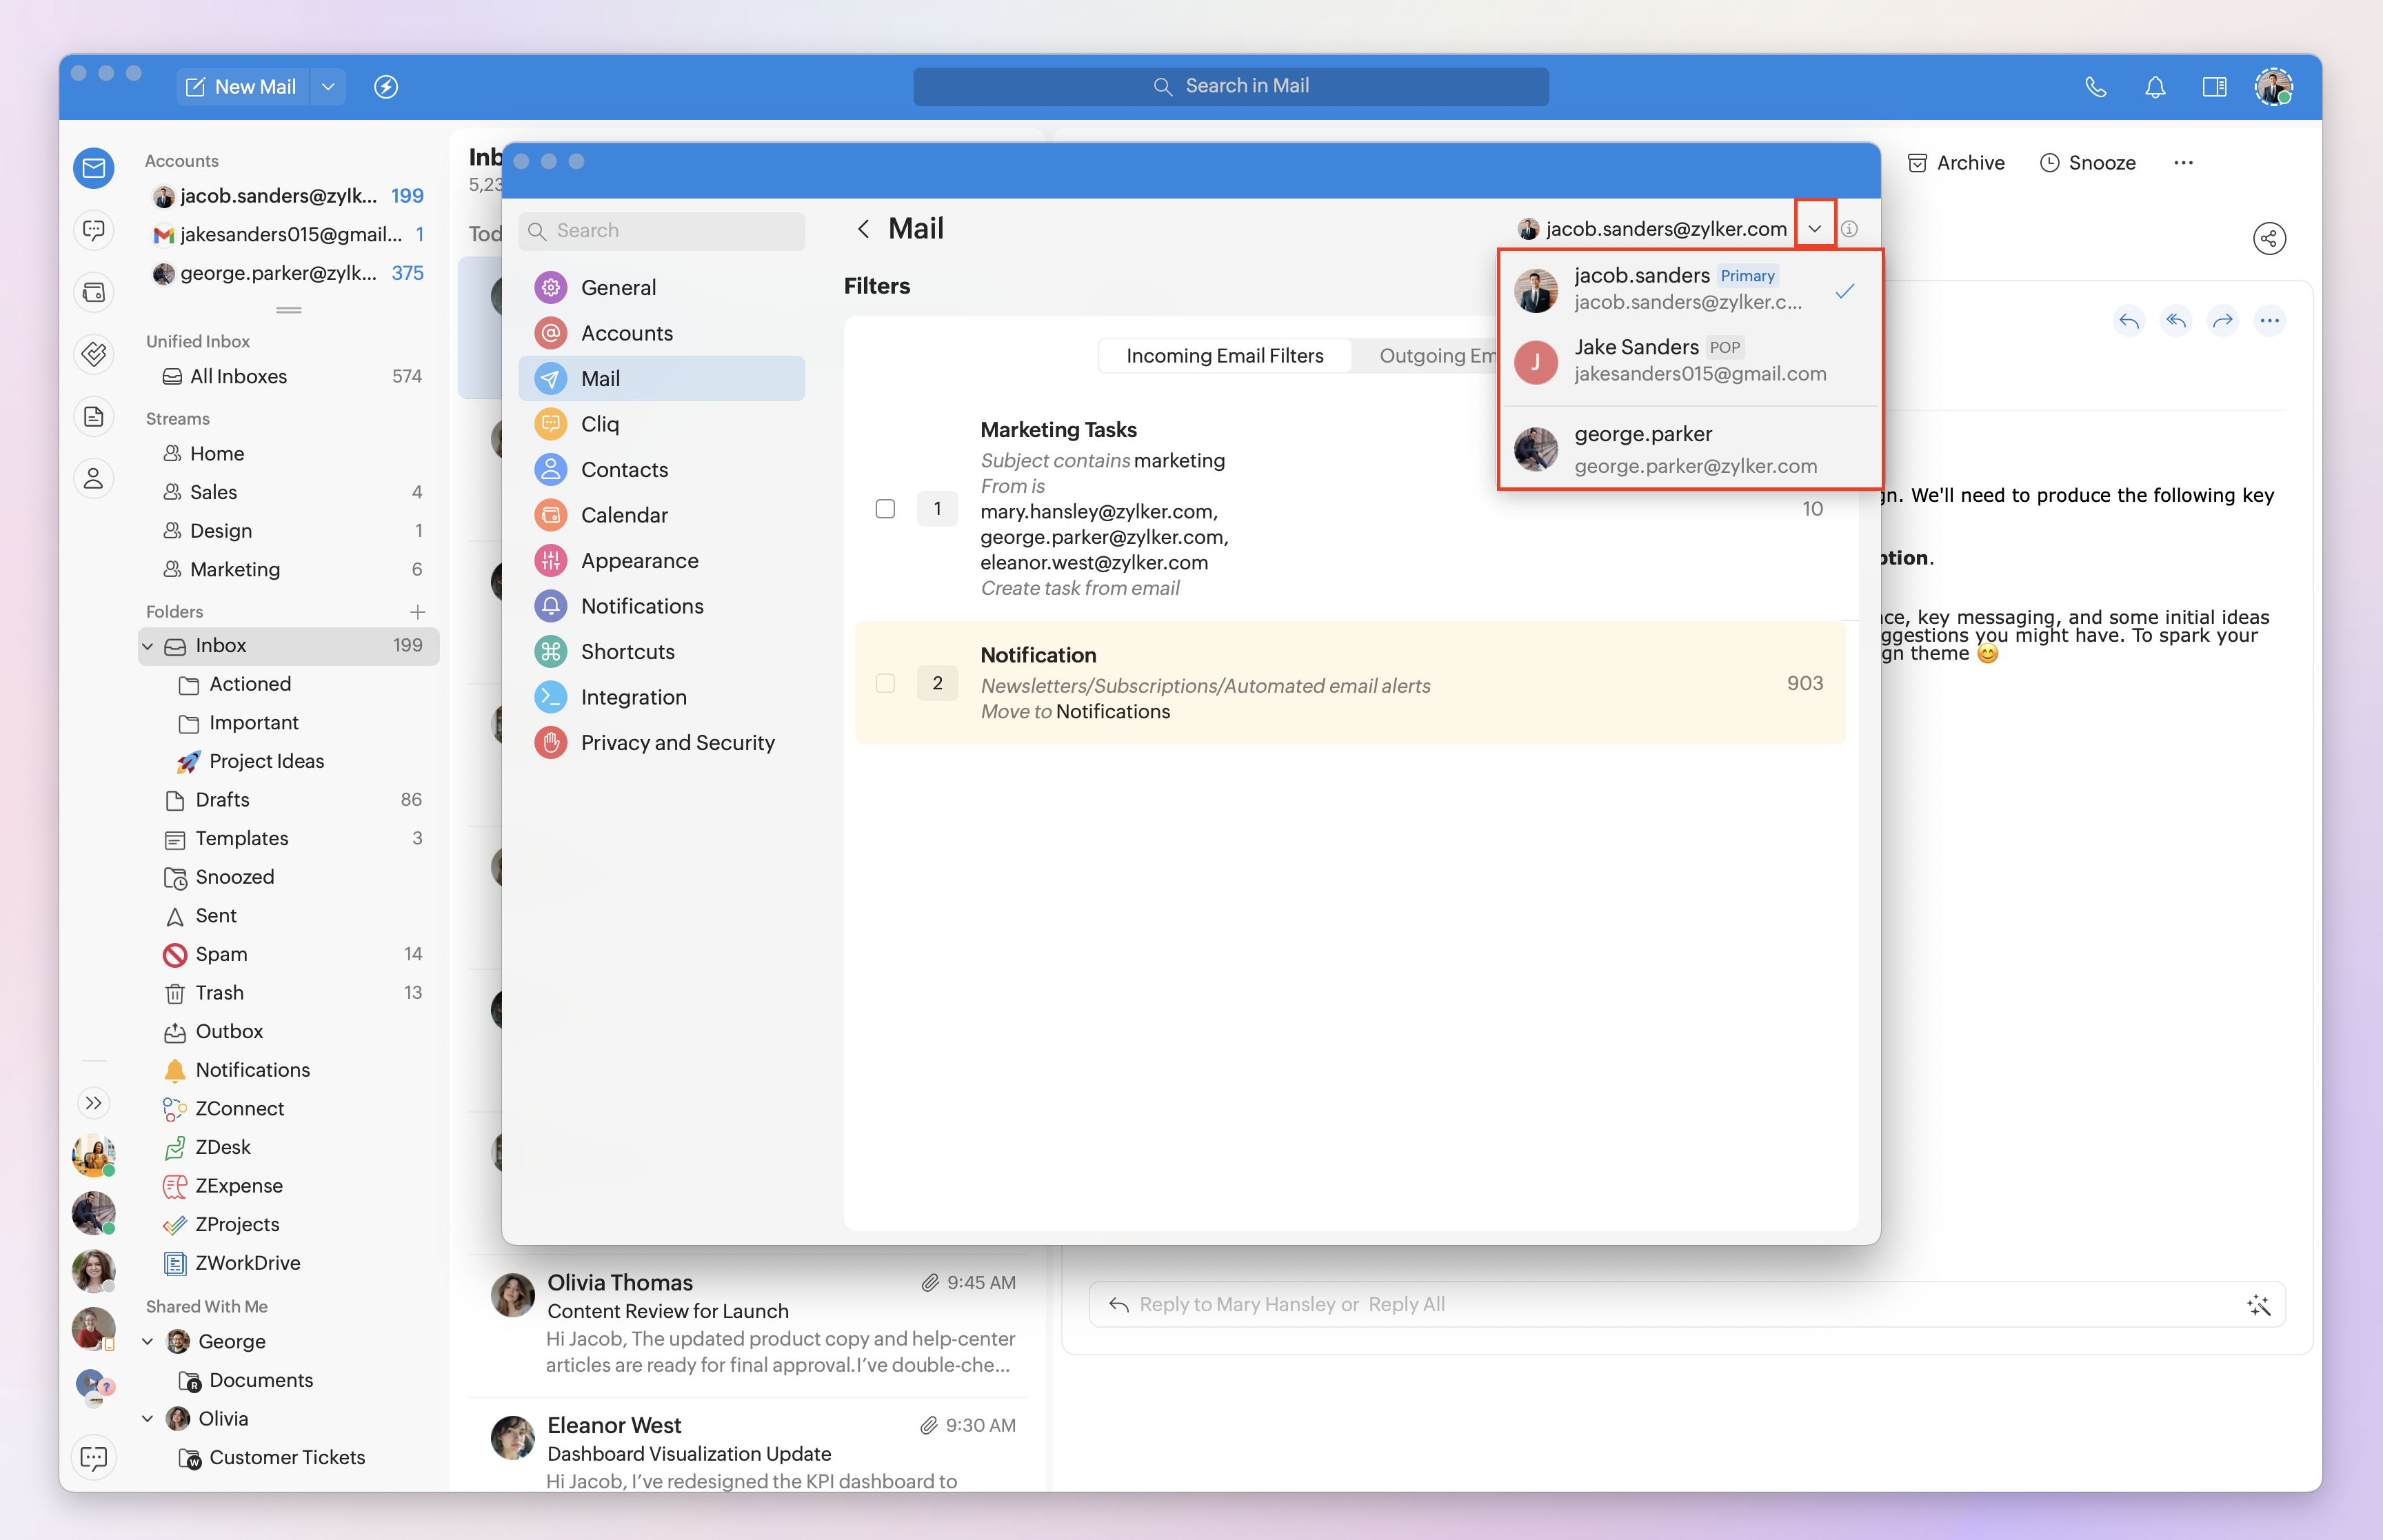Viewport: 2383px width, 1540px height.
Task: Open the New Mail dropdown arrow
Action: coord(328,87)
